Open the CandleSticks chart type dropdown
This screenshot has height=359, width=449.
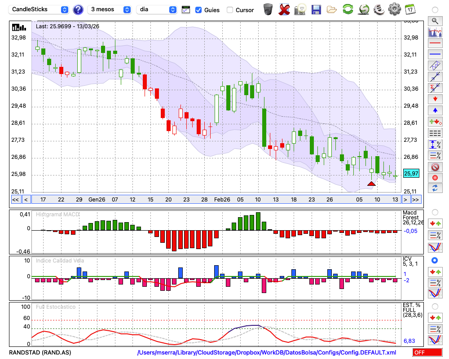[x=39, y=9]
